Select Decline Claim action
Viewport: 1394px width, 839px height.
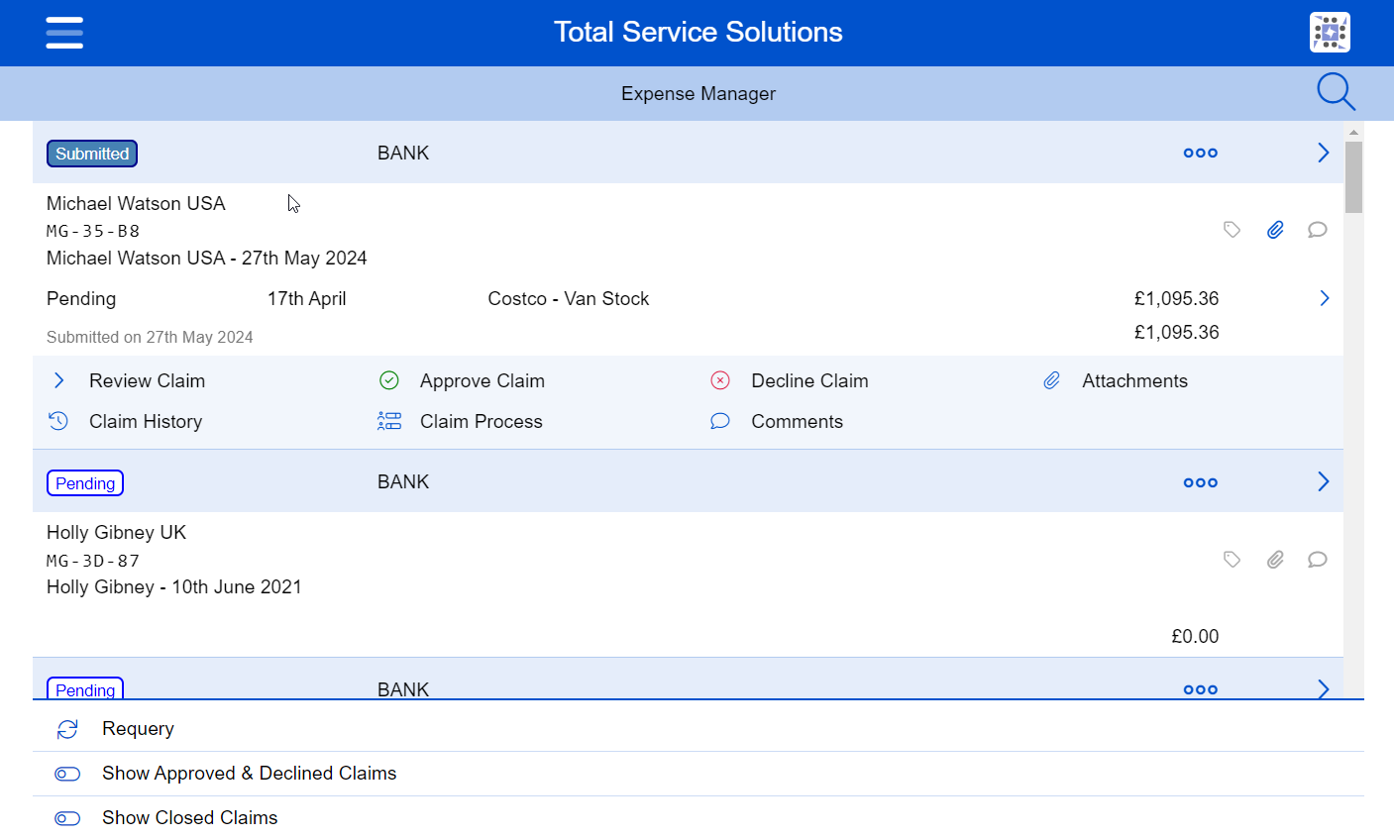pyautogui.click(x=810, y=380)
